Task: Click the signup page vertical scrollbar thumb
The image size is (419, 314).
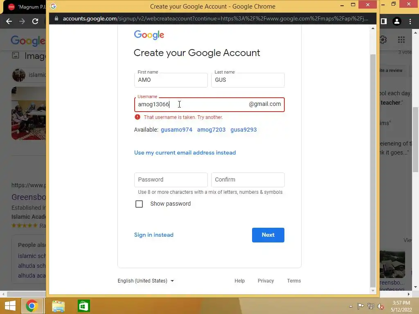Action: 373,171
